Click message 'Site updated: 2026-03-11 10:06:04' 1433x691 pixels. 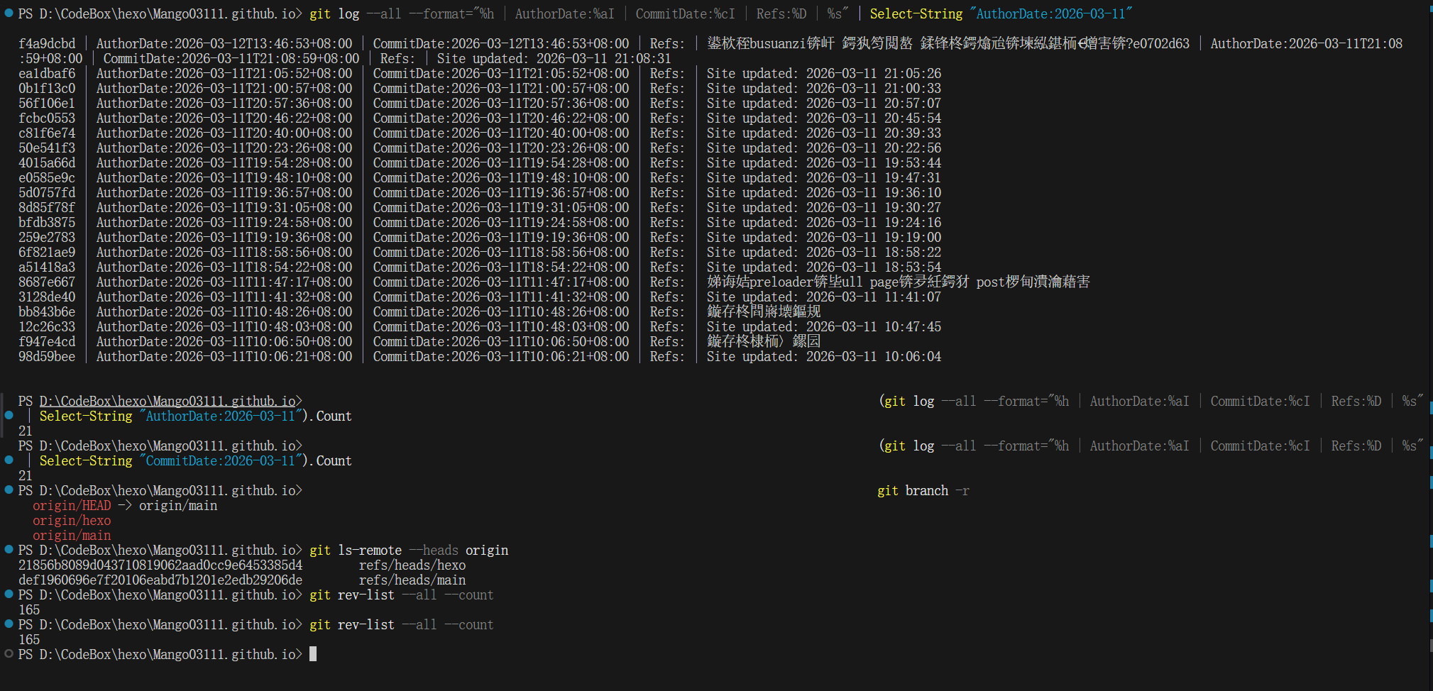click(824, 356)
